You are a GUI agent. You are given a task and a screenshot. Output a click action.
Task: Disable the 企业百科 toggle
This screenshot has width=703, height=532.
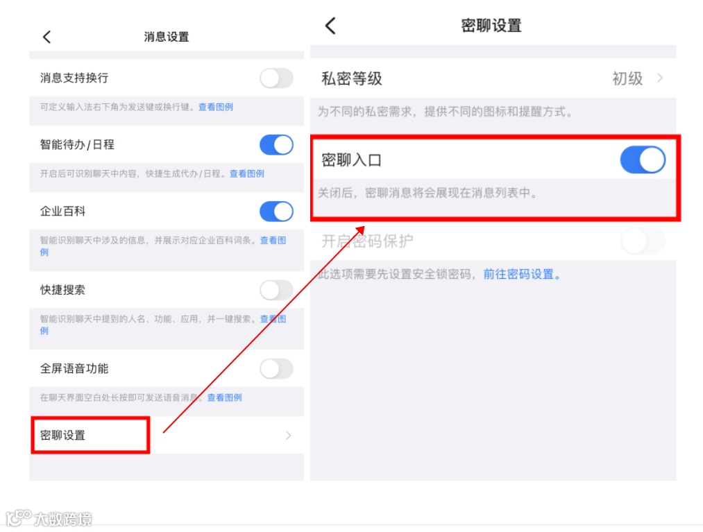pos(276,211)
